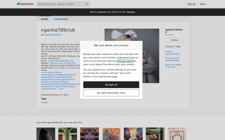Click the nganha789club@gmail.com email link
This screenshot has width=225, height=140.
tap(60, 61)
